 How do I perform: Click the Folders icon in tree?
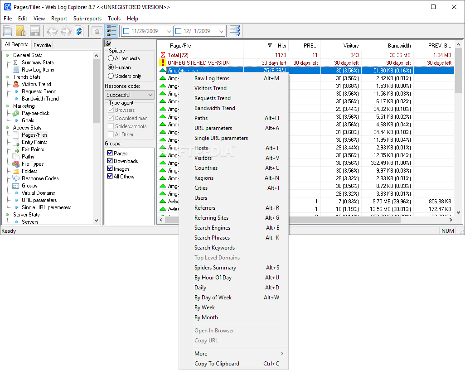pos(16,171)
